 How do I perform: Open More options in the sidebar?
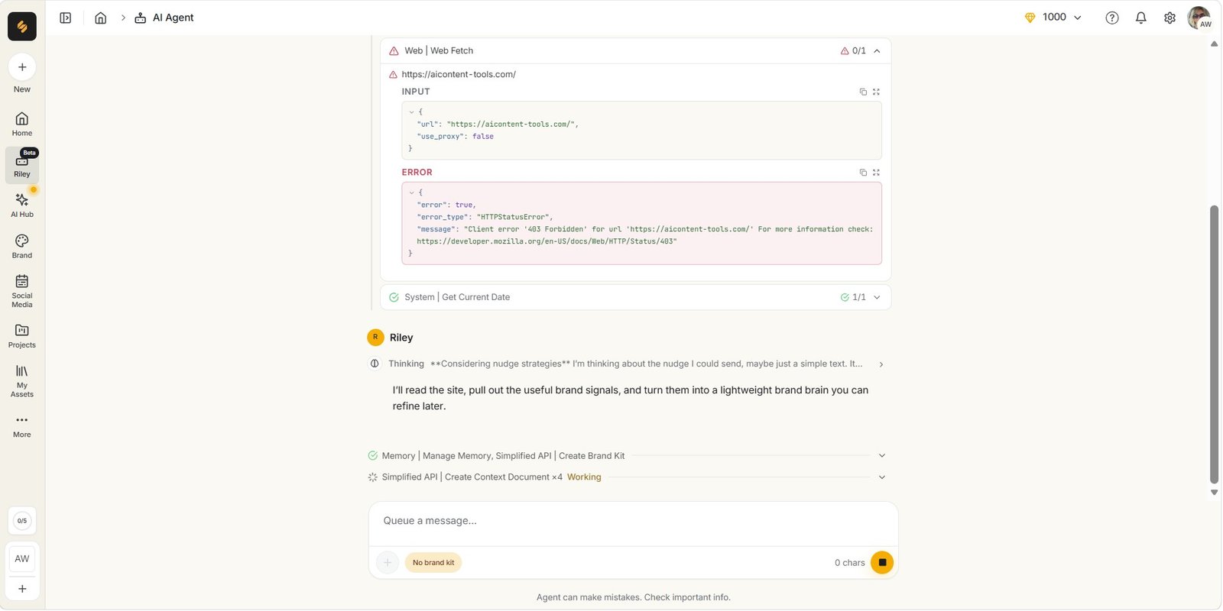(x=22, y=426)
